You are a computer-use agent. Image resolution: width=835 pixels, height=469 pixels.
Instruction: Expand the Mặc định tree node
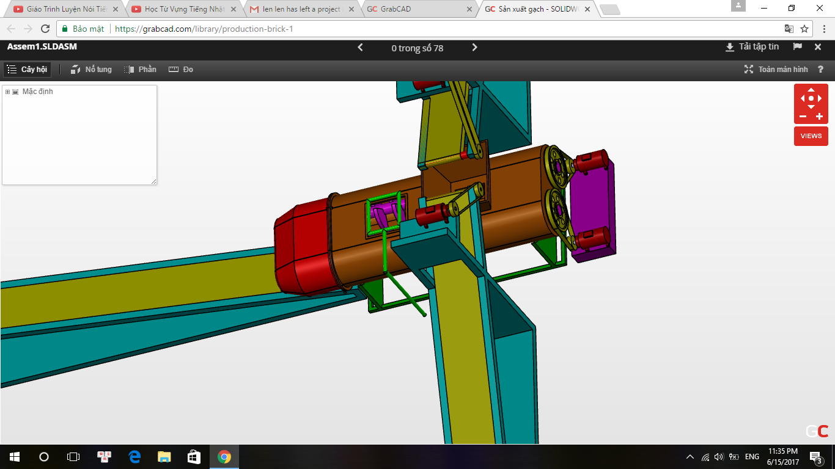(x=7, y=92)
